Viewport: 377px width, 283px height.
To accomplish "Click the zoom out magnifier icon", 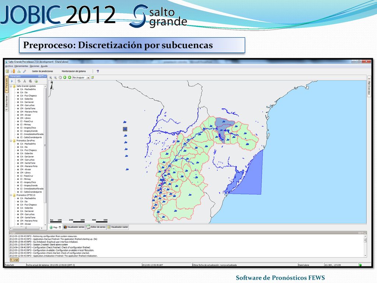I will 55,77.
